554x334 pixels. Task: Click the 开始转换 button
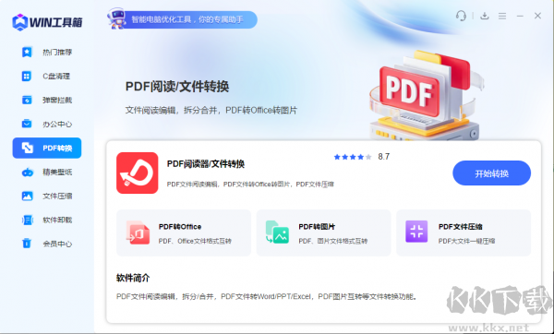pos(491,173)
